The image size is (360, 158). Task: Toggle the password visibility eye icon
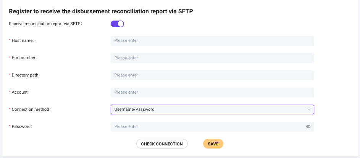(308, 127)
